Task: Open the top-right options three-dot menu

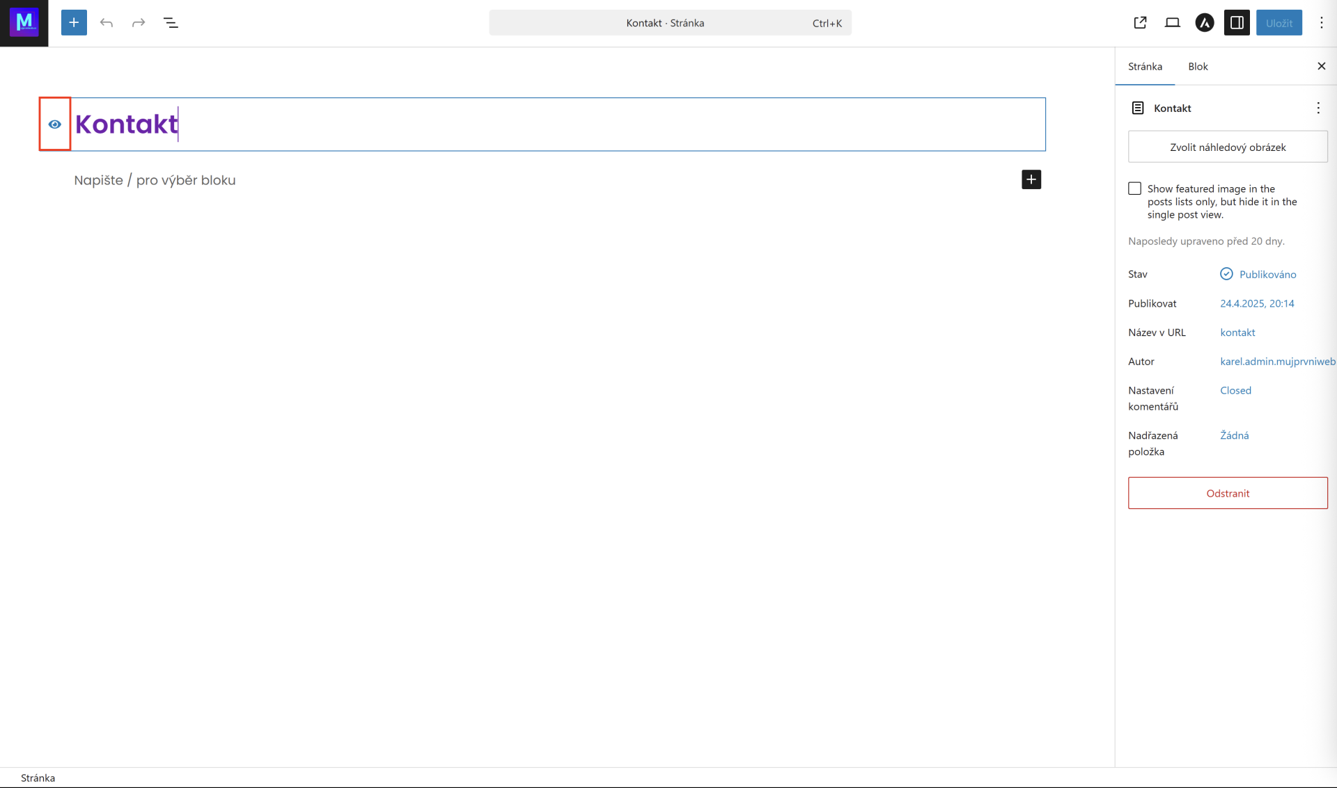Action: (1321, 23)
